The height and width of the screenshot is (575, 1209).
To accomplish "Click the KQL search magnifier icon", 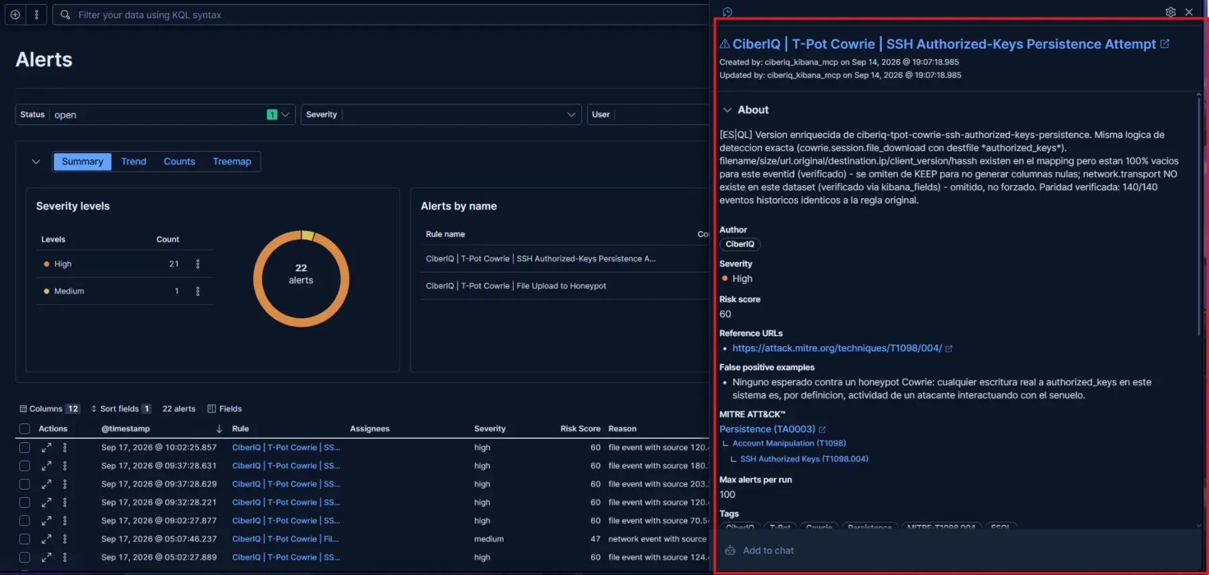I will [x=65, y=14].
